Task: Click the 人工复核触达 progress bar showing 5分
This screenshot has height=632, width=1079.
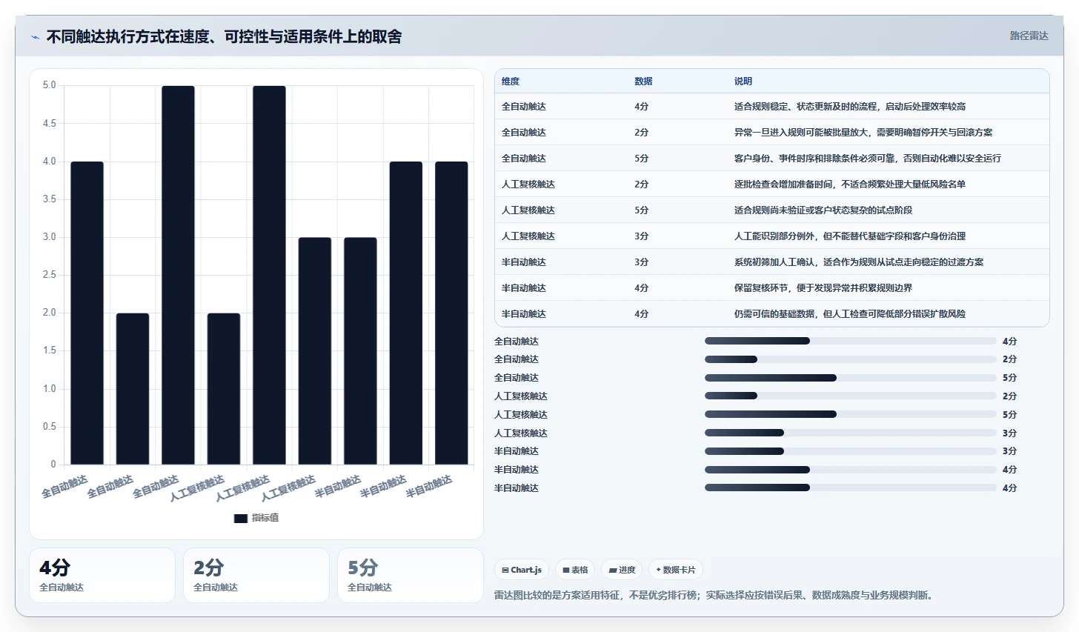Action: [x=850, y=414]
